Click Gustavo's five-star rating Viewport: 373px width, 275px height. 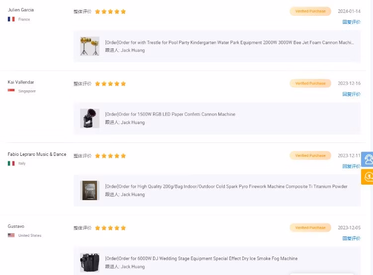[110, 228]
